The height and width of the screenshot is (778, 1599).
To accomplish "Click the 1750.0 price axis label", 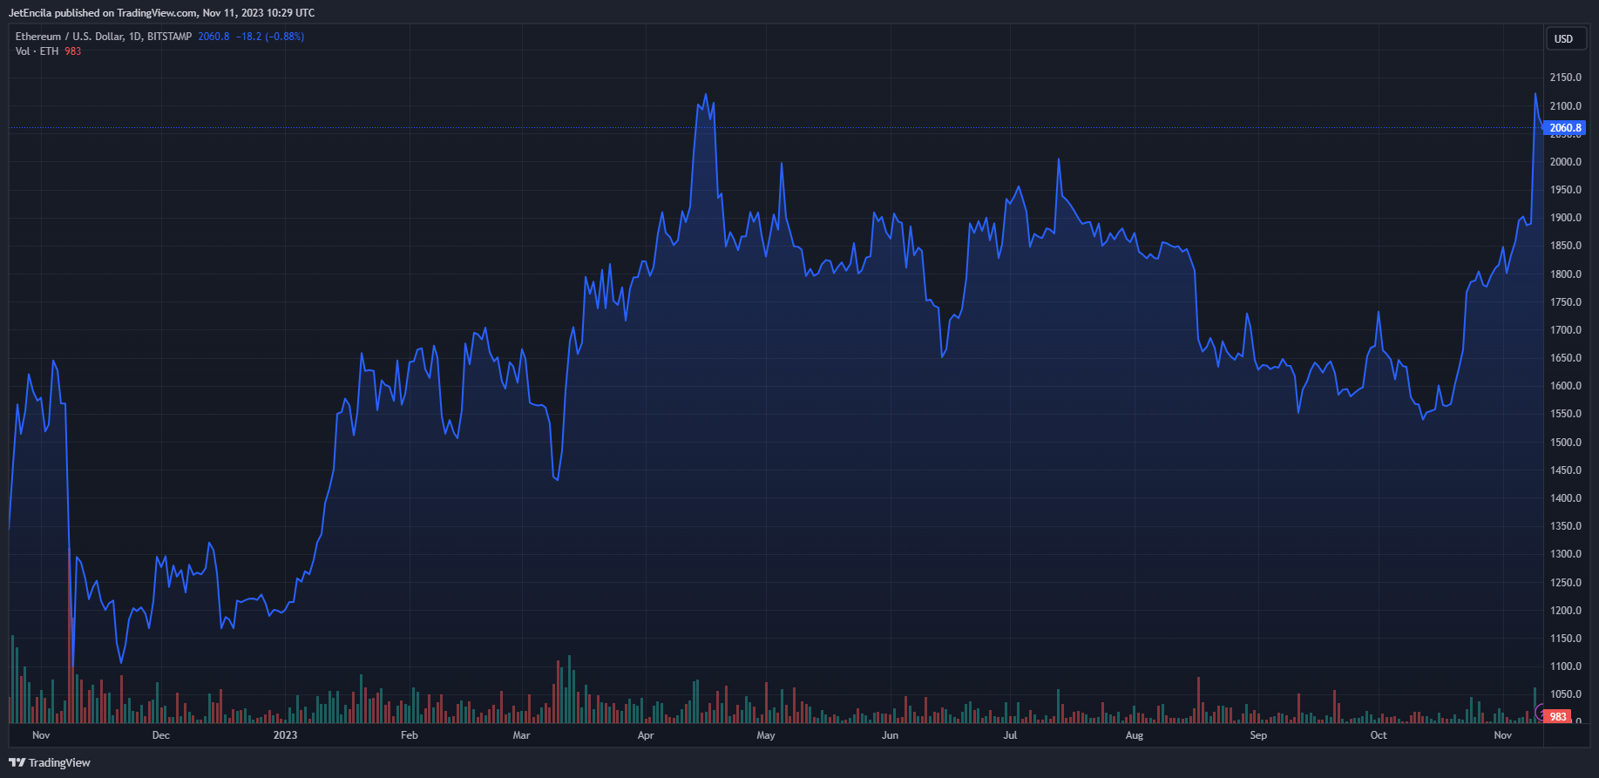I will click(1565, 302).
